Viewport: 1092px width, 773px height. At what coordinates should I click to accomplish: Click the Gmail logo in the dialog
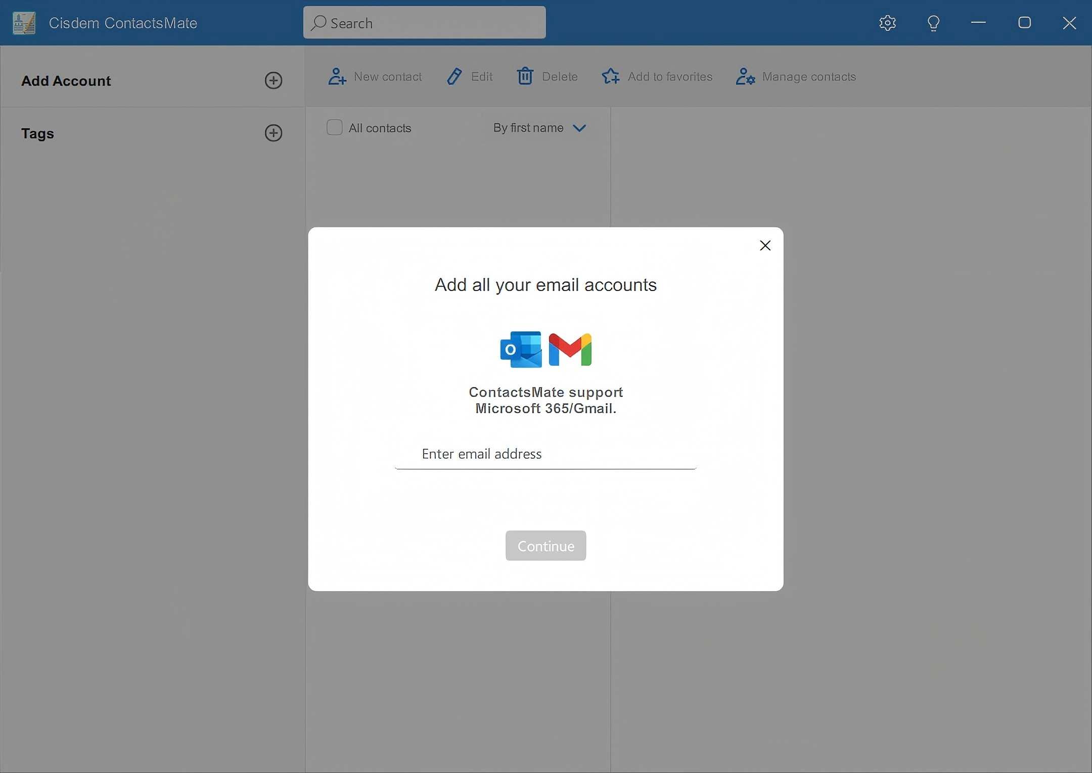[570, 349]
